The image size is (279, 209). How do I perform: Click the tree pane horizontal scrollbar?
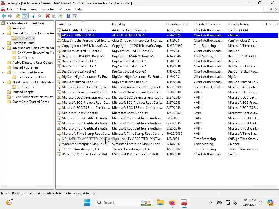[22, 187]
